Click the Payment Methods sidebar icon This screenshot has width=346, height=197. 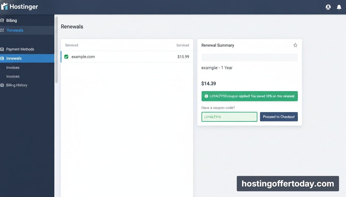pyautogui.click(x=2, y=49)
